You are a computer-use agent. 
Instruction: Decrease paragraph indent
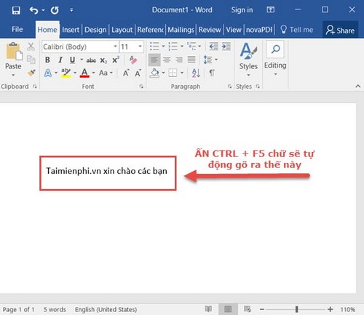pos(213,46)
